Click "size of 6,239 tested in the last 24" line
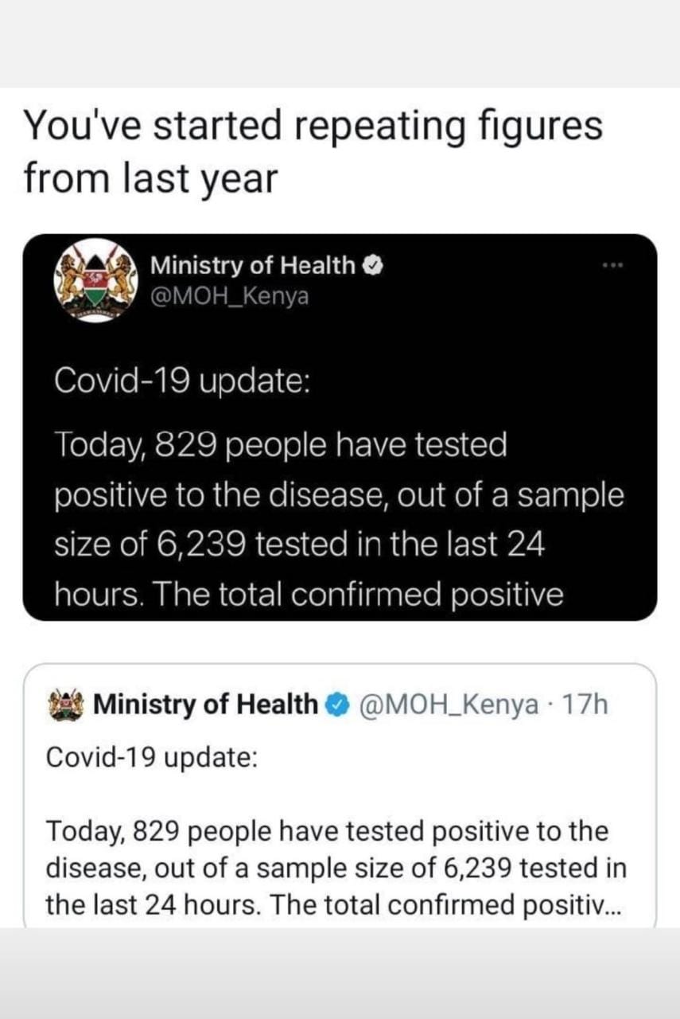This screenshot has height=1019, width=680. click(x=299, y=545)
